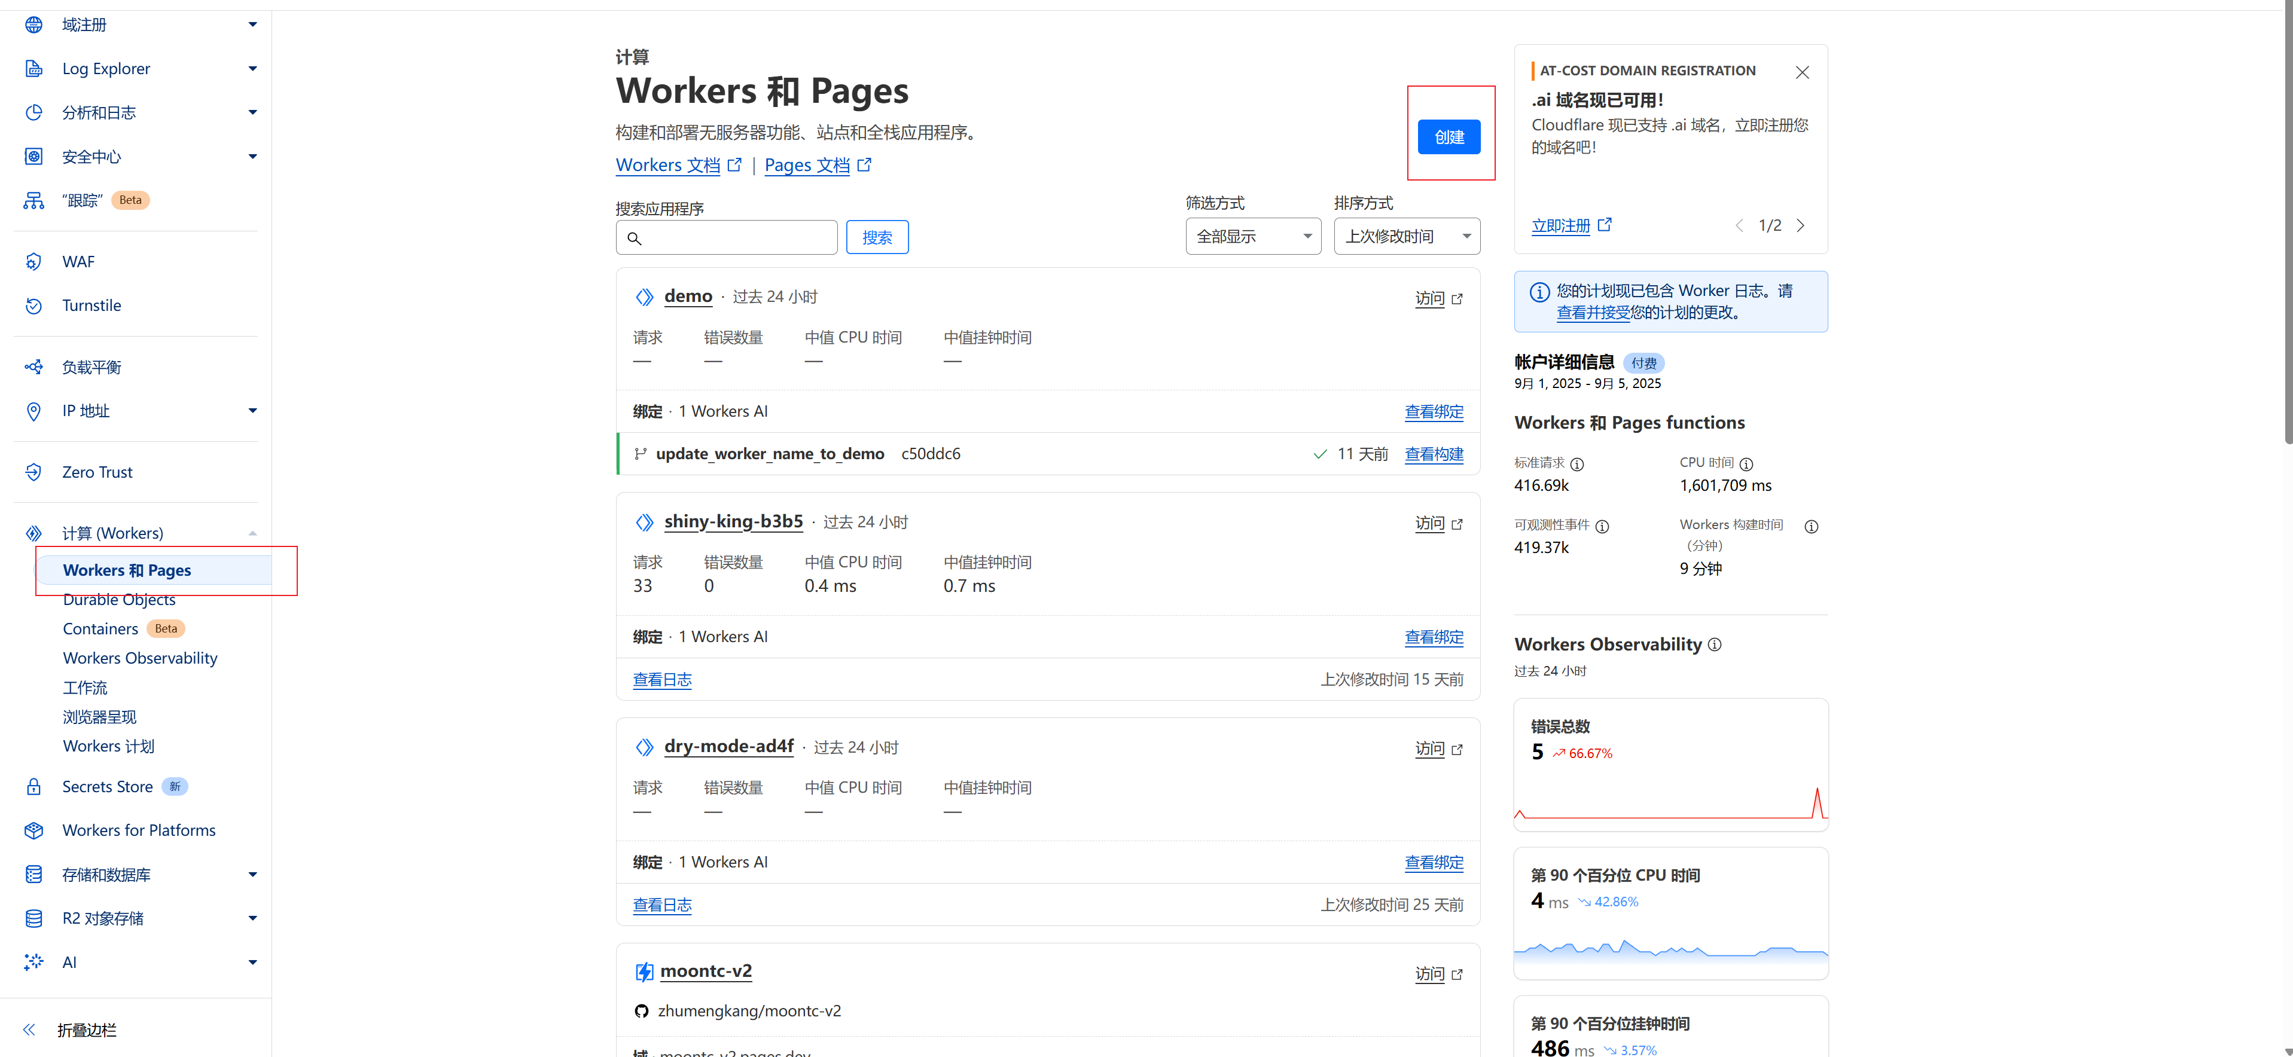The height and width of the screenshot is (1057, 2293).
Task: Click the R2 对象存储 bucket icon
Action: (x=34, y=918)
